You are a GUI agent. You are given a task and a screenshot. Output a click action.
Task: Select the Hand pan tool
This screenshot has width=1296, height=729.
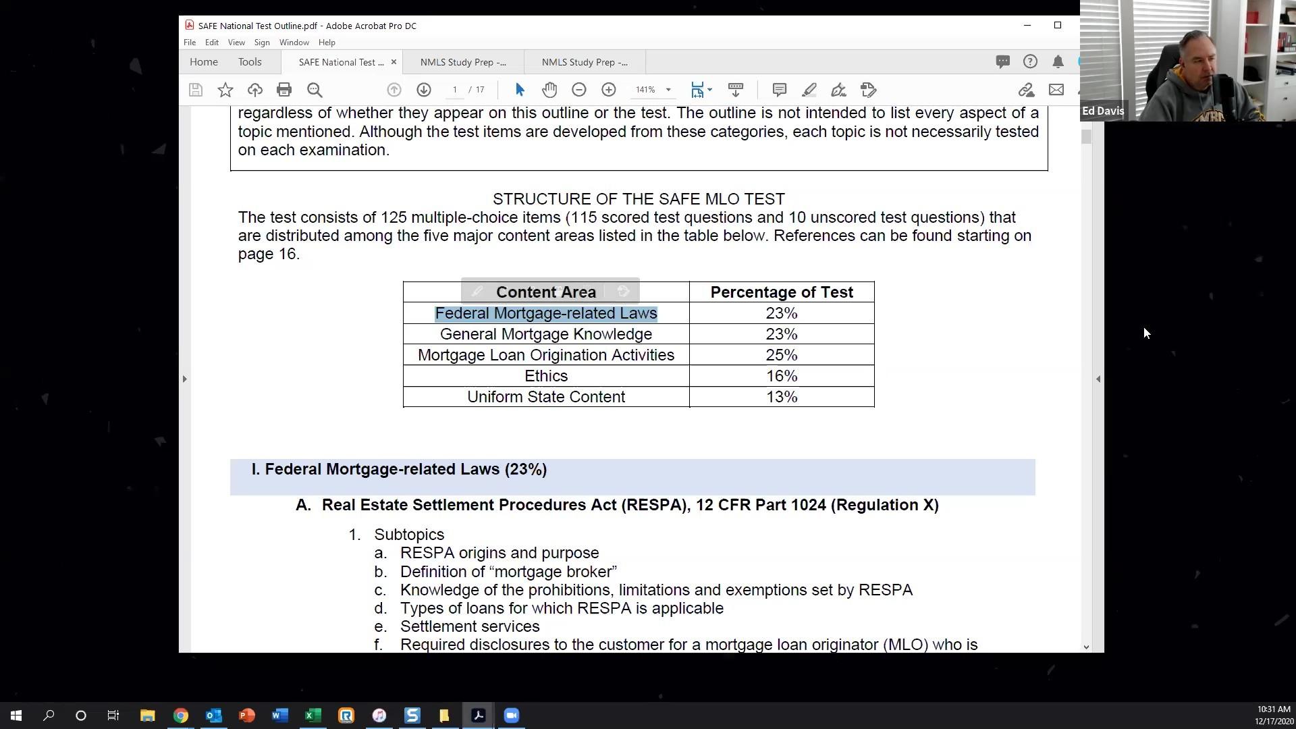click(x=549, y=90)
